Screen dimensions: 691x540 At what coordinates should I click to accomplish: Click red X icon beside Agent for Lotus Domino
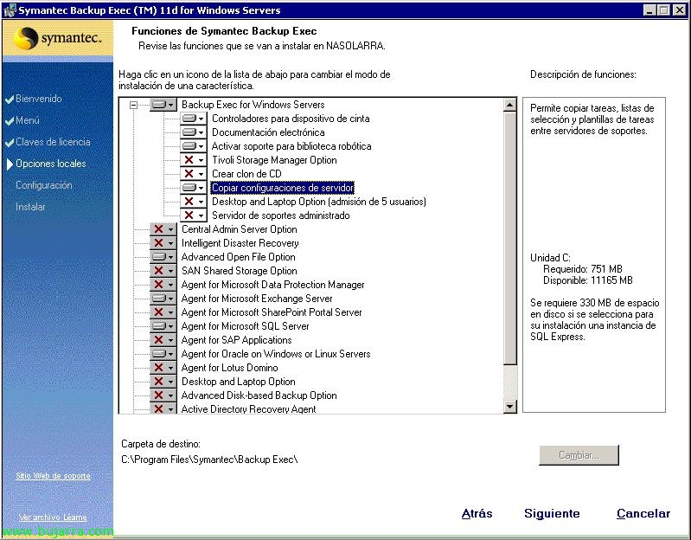point(163,368)
